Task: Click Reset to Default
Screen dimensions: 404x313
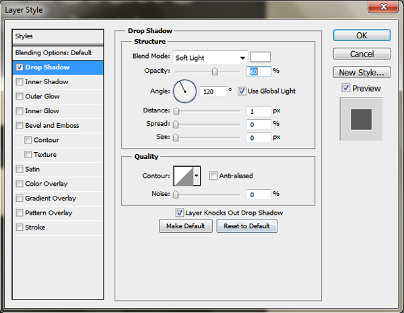Action: tap(246, 226)
